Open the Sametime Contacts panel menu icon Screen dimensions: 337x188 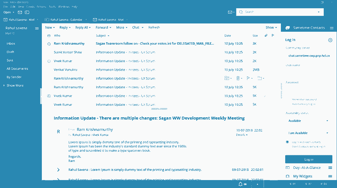tap(332, 28)
